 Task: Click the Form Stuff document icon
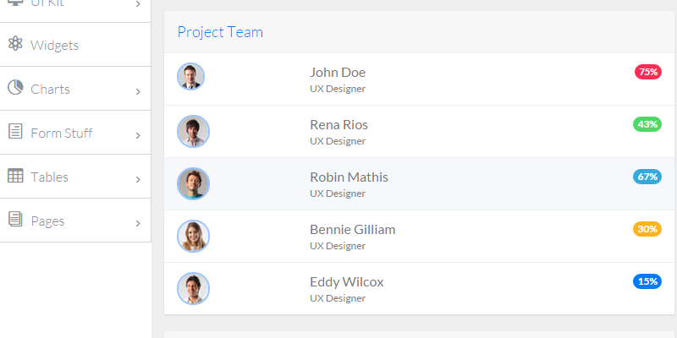14,132
